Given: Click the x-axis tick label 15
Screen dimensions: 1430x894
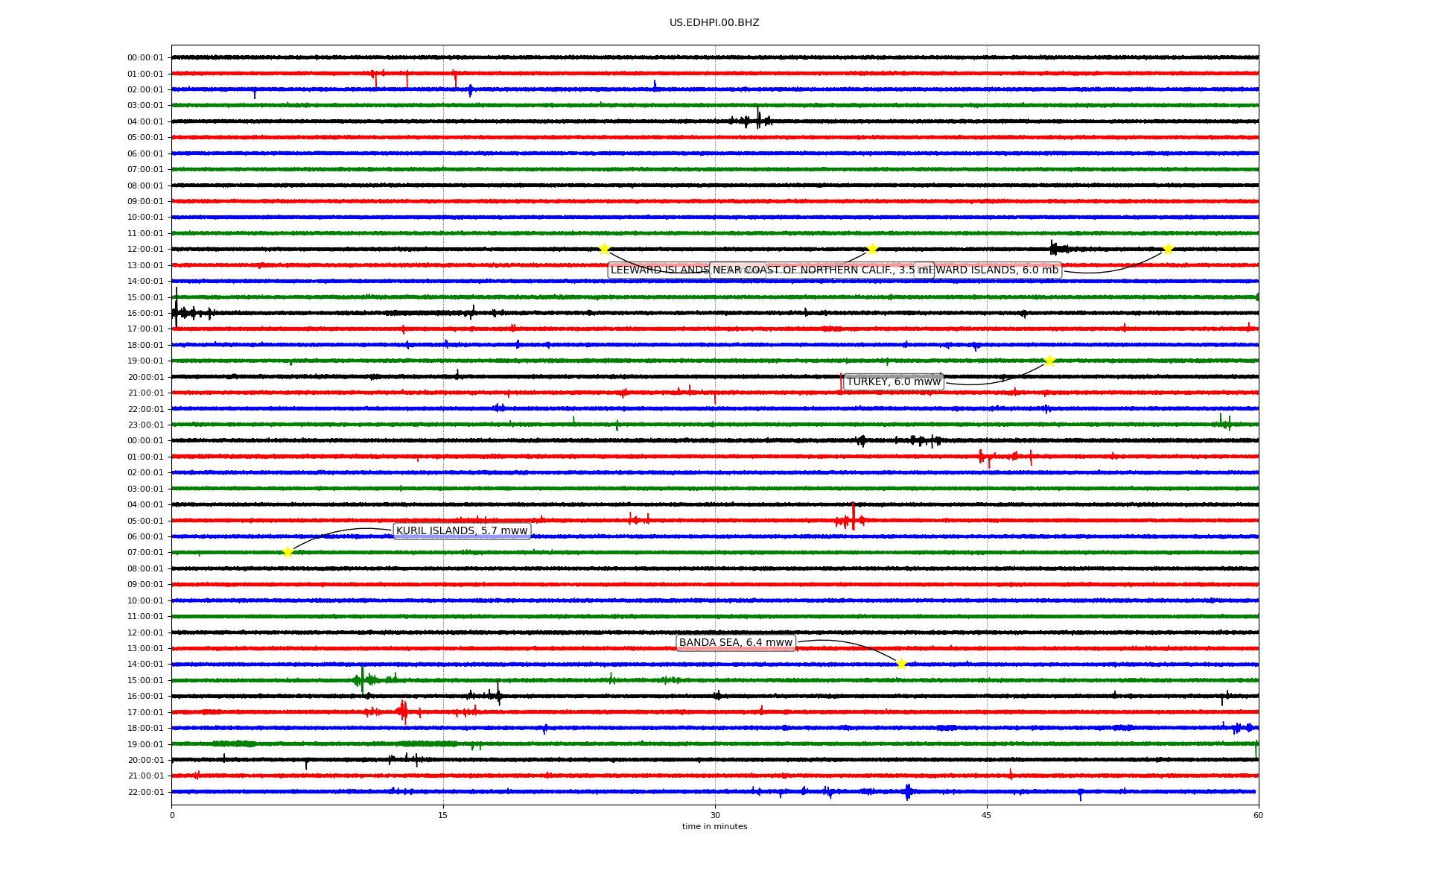Looking at the screenshot, I should (443, 815).
